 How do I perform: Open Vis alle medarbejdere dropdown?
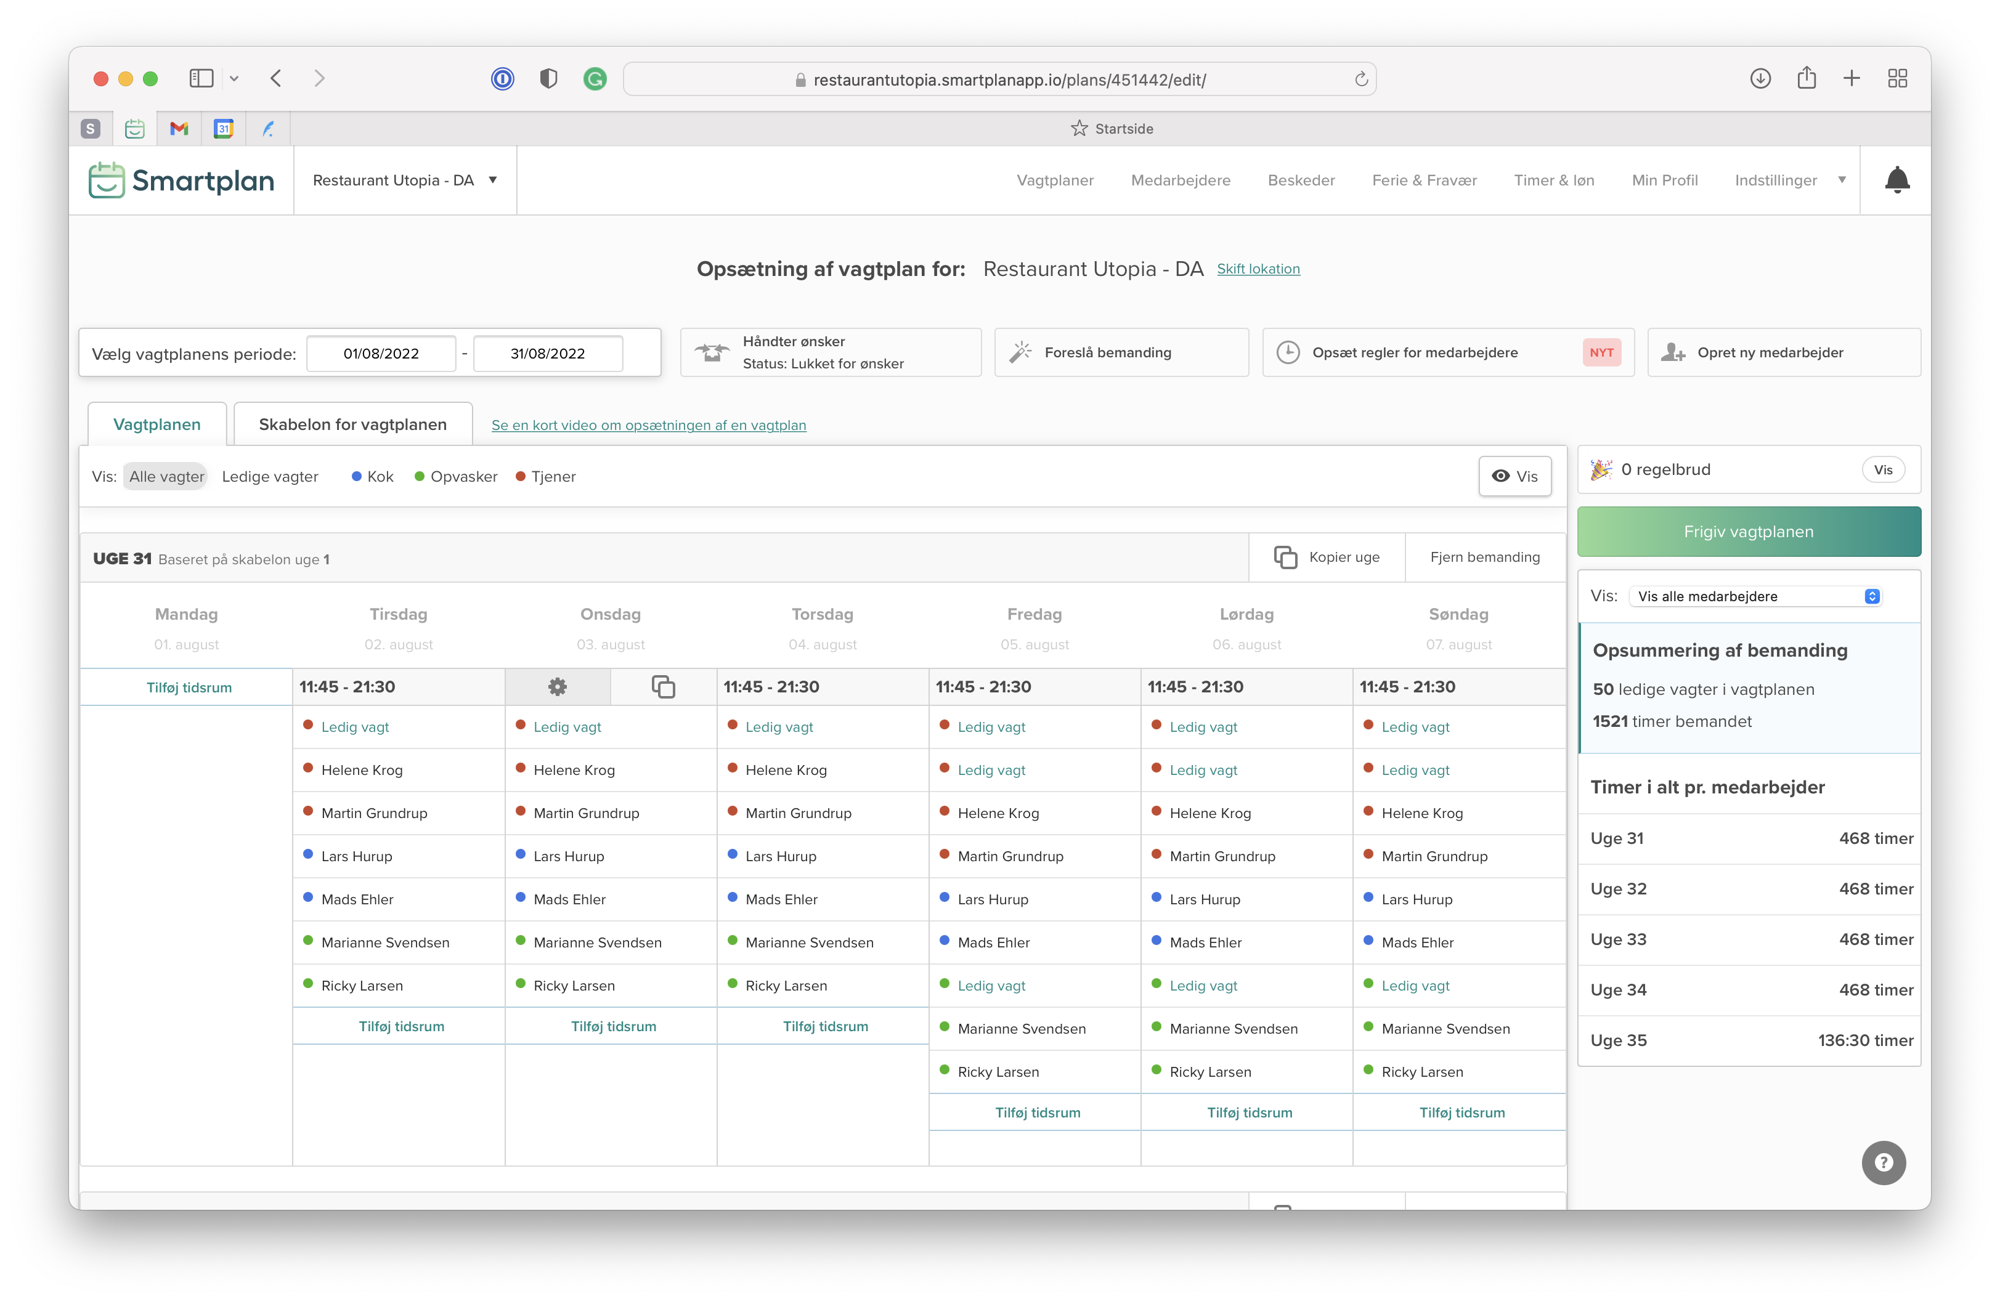coord(1755,596)
